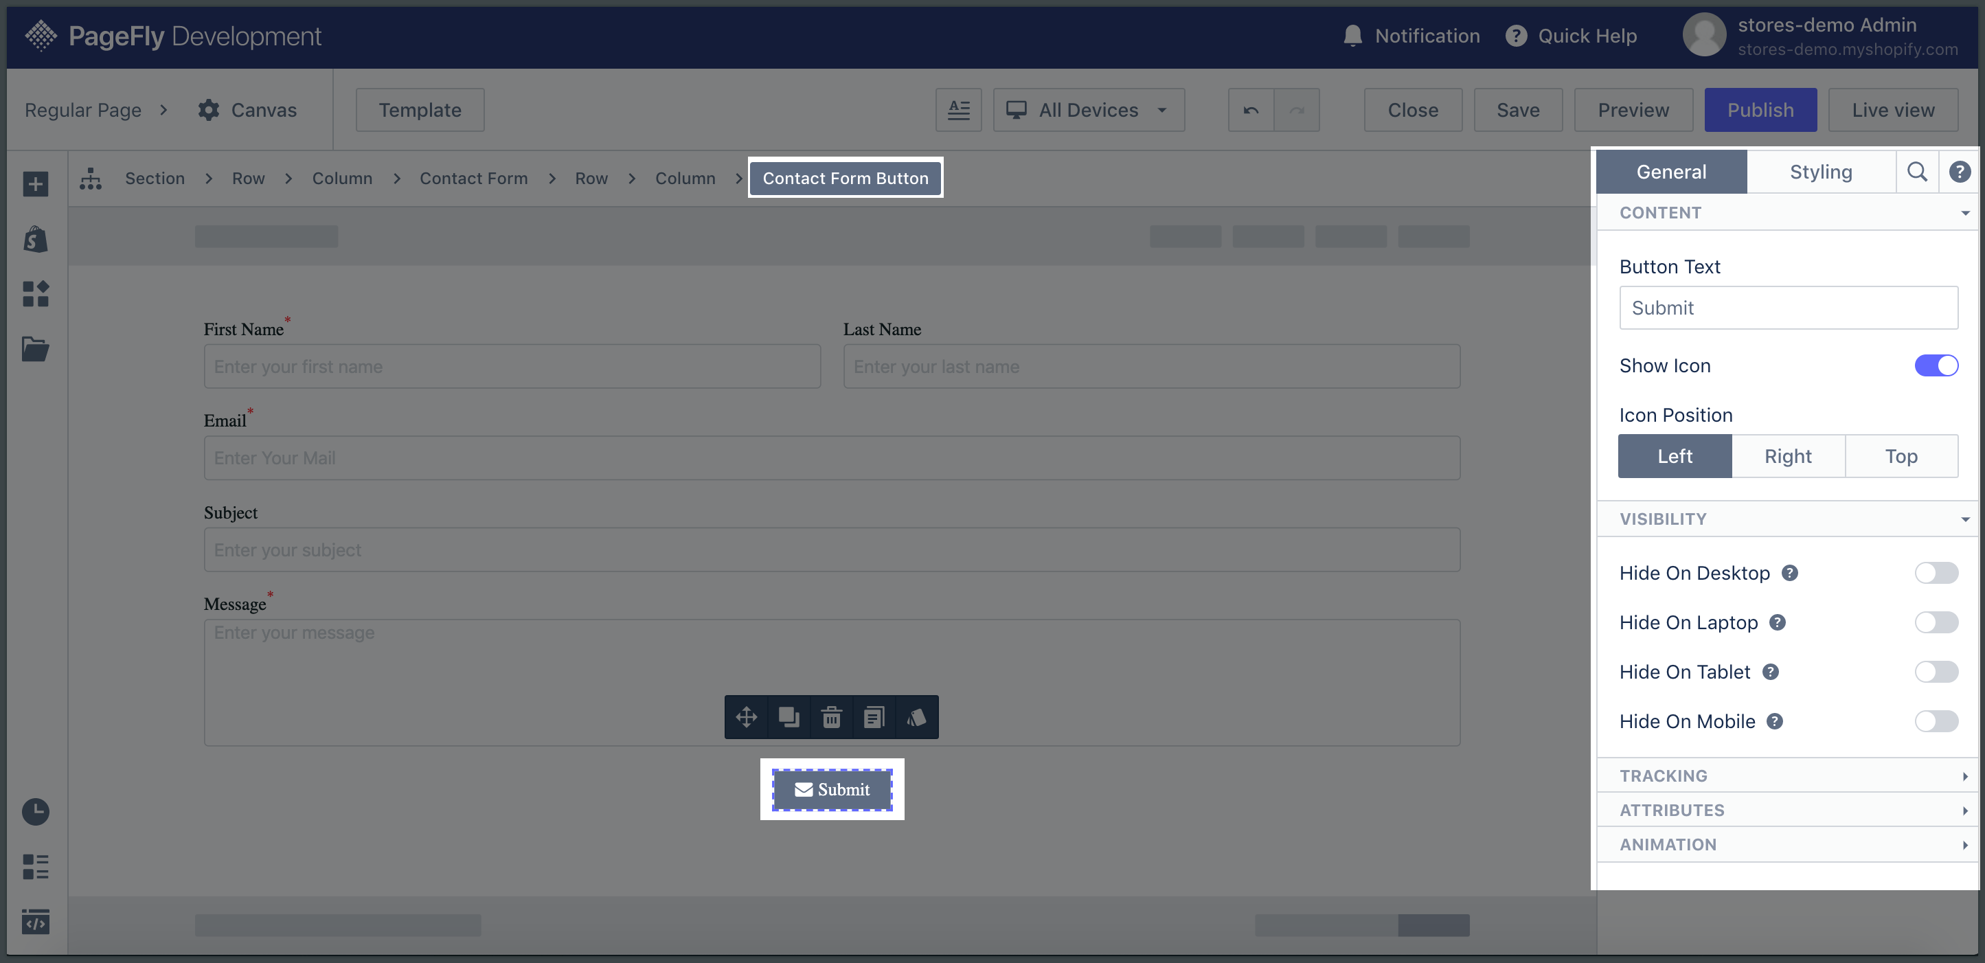Image resolution: width=1985 pixels, height=963 pixels.
Task: Duplicate the selected button element
Action: pyautogui.click(x=789, y=717)
